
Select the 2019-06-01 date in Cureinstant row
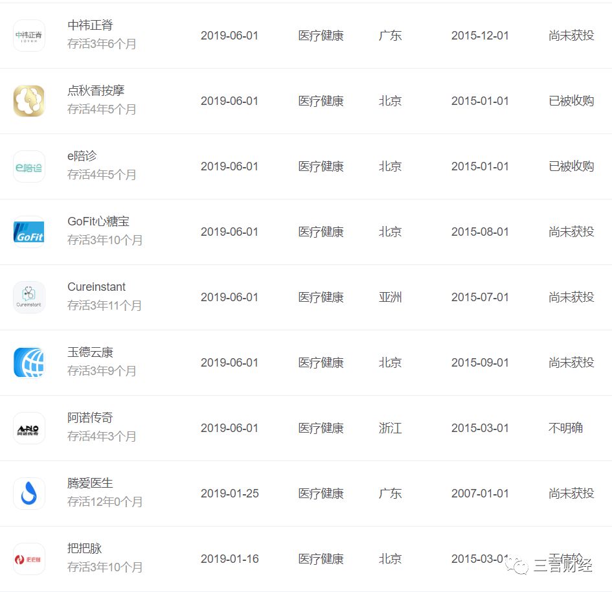[x=229, y=297]
